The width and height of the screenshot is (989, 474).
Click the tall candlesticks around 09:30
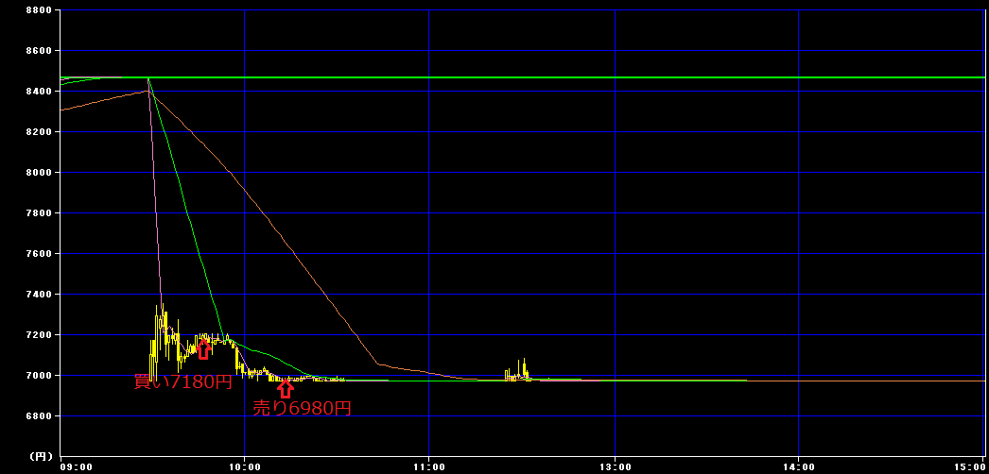[x=165, y=341]
